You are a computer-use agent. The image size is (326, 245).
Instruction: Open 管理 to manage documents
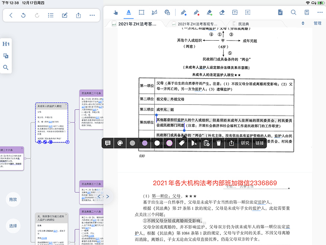point(318,24)
